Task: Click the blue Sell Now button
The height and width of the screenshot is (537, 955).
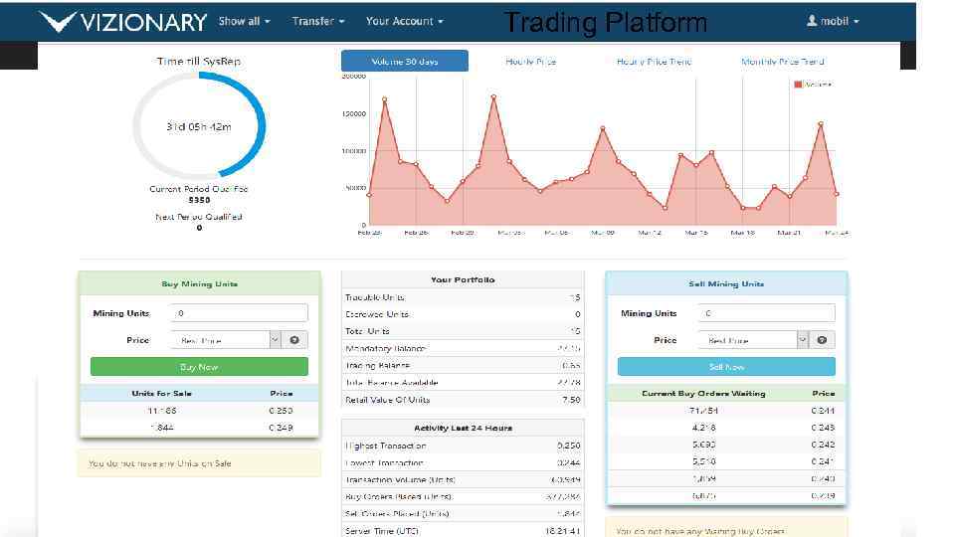Action: 726,367
